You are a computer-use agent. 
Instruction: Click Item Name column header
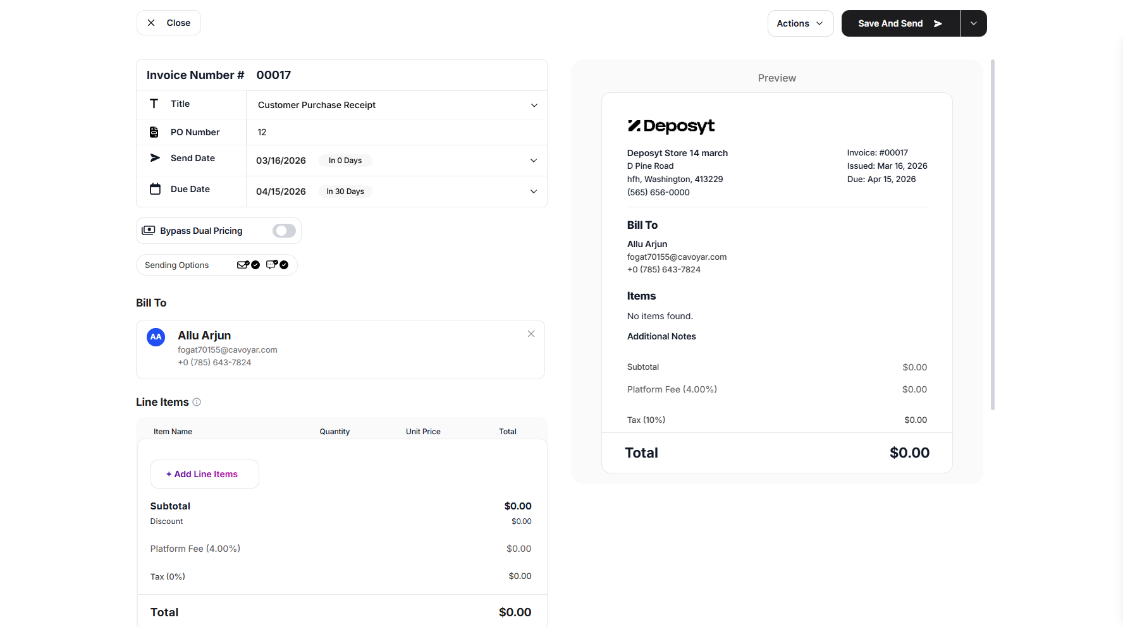[173, 432]
